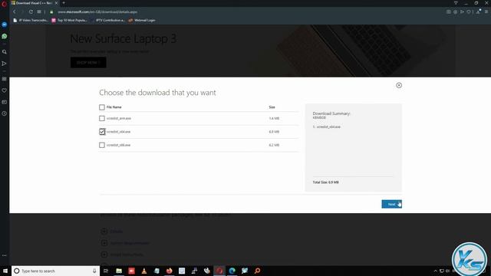Uncheck the vcredist_x64.exe checkbox
This screenshot has height=276, width=491.
click(102, 132)
